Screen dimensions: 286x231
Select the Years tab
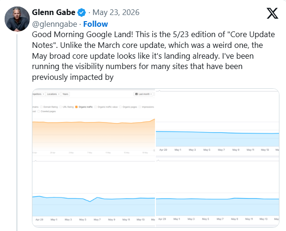65,94
